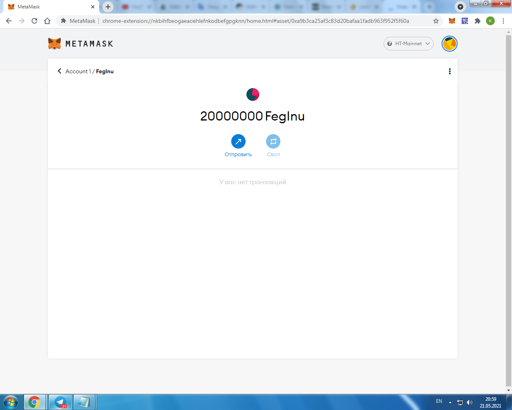The image size is (512, 410).
Task: Open a new browser tab
Action: pos(108,7)
